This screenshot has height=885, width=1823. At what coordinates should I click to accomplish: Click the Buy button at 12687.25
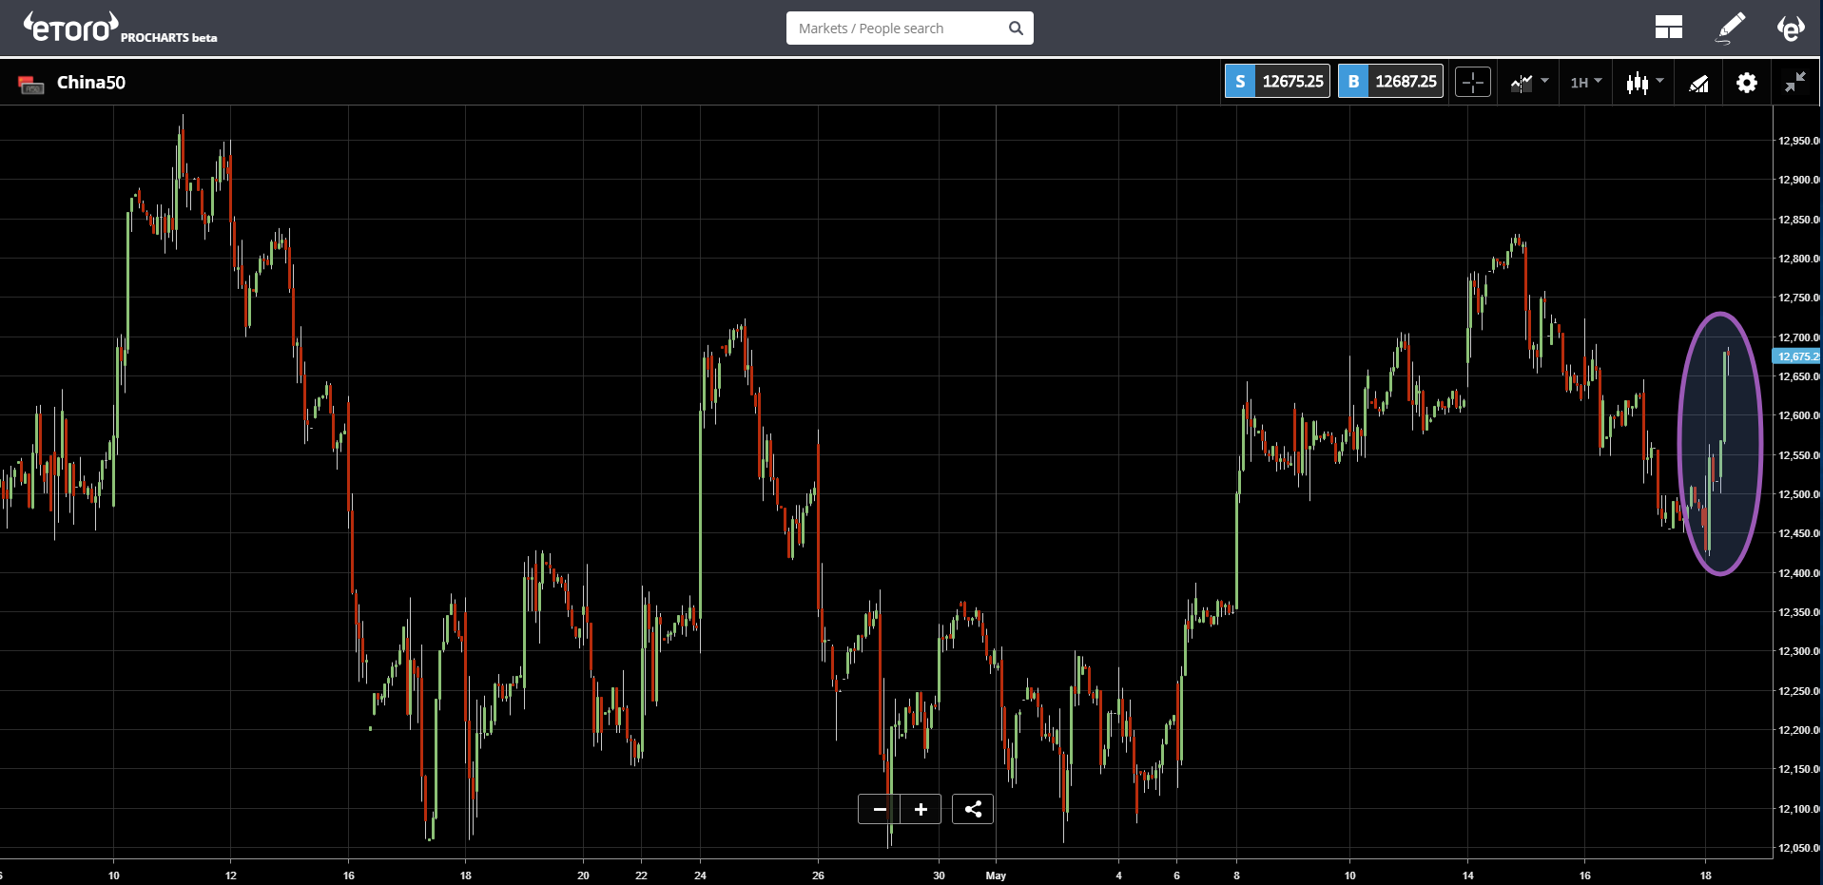(x=1390, y=82)
